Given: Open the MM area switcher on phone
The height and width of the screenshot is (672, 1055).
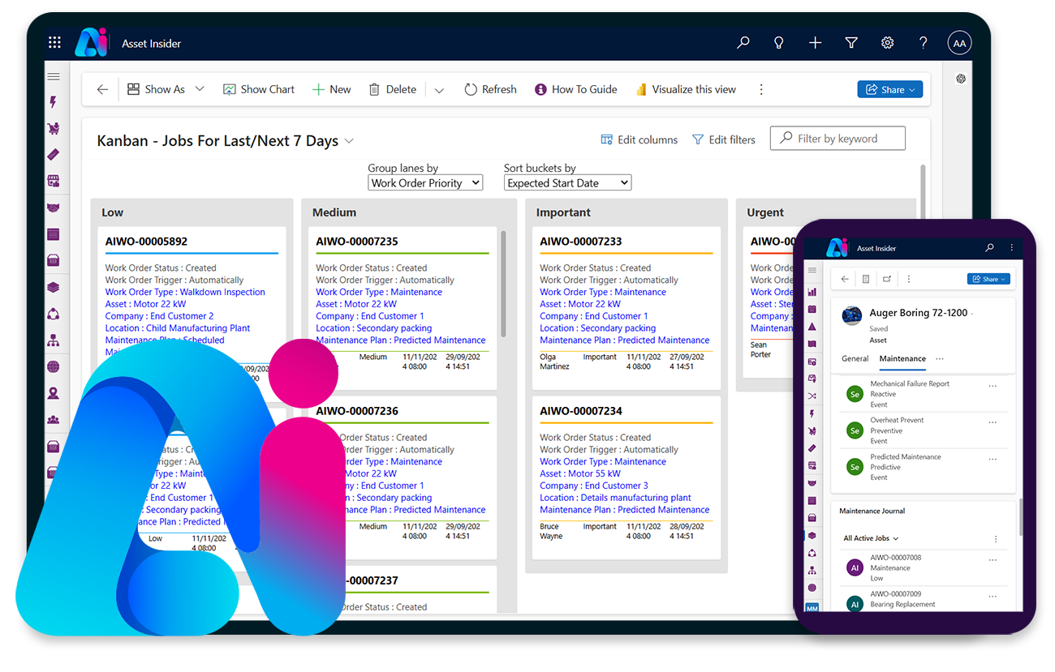Looking at the screenshot, I should (x=812, y=608).
